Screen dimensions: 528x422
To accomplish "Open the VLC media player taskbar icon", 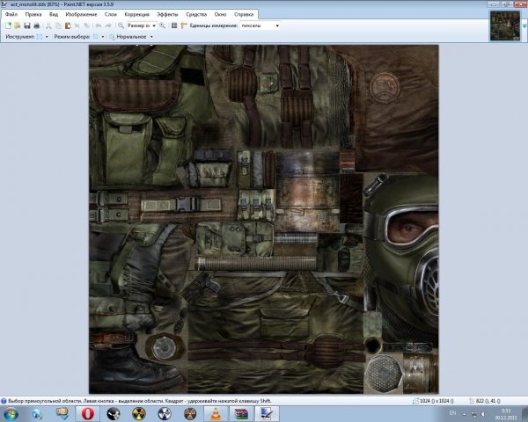I will coord(216,414).
